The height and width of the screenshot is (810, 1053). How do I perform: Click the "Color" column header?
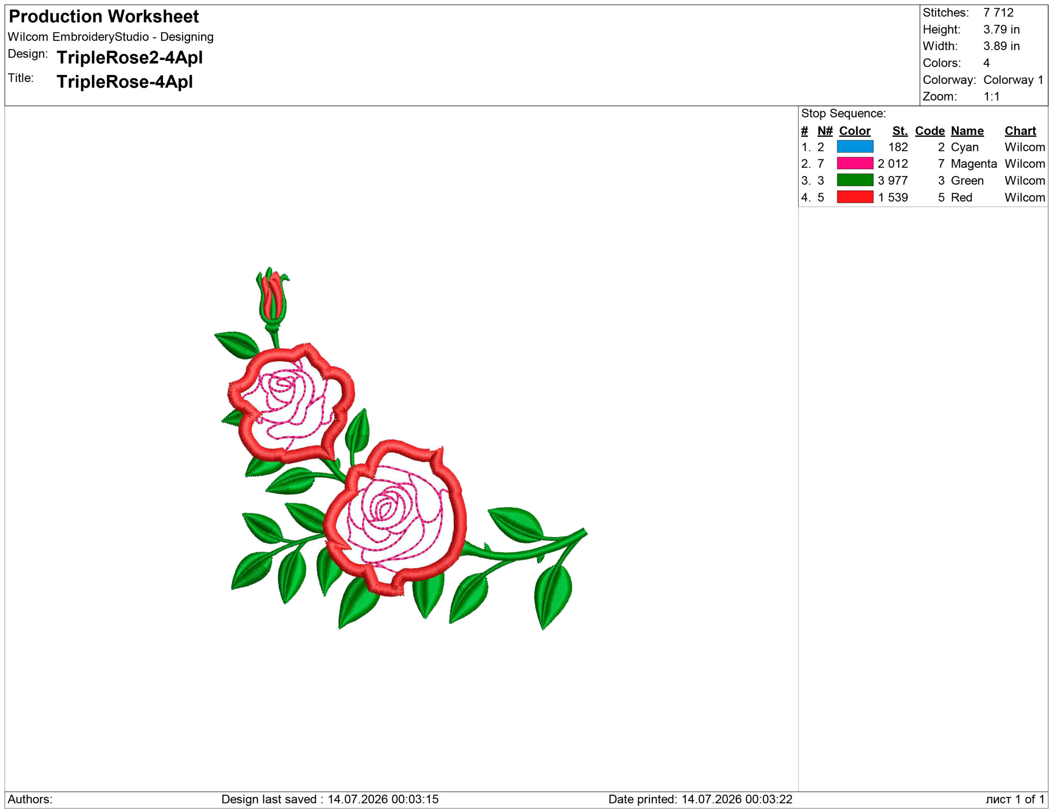tap(854, 131)
